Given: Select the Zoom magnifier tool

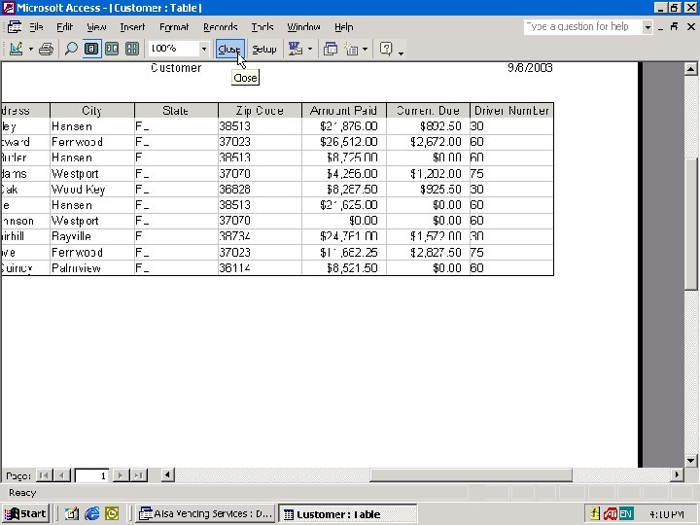Looking at the screenshot, I should 71,49.
